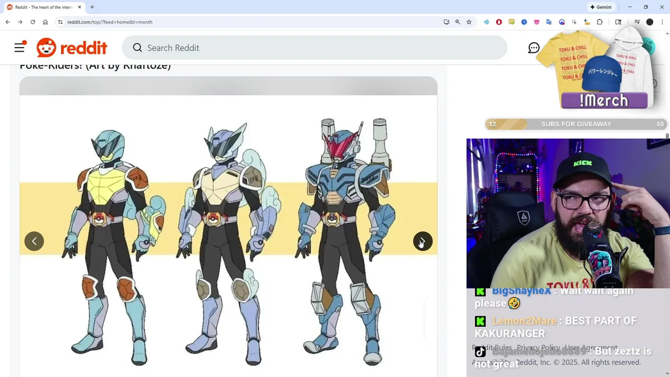Click the install app icon in address bar
This screenshot has width=670, height=377.
click(446, 22)
